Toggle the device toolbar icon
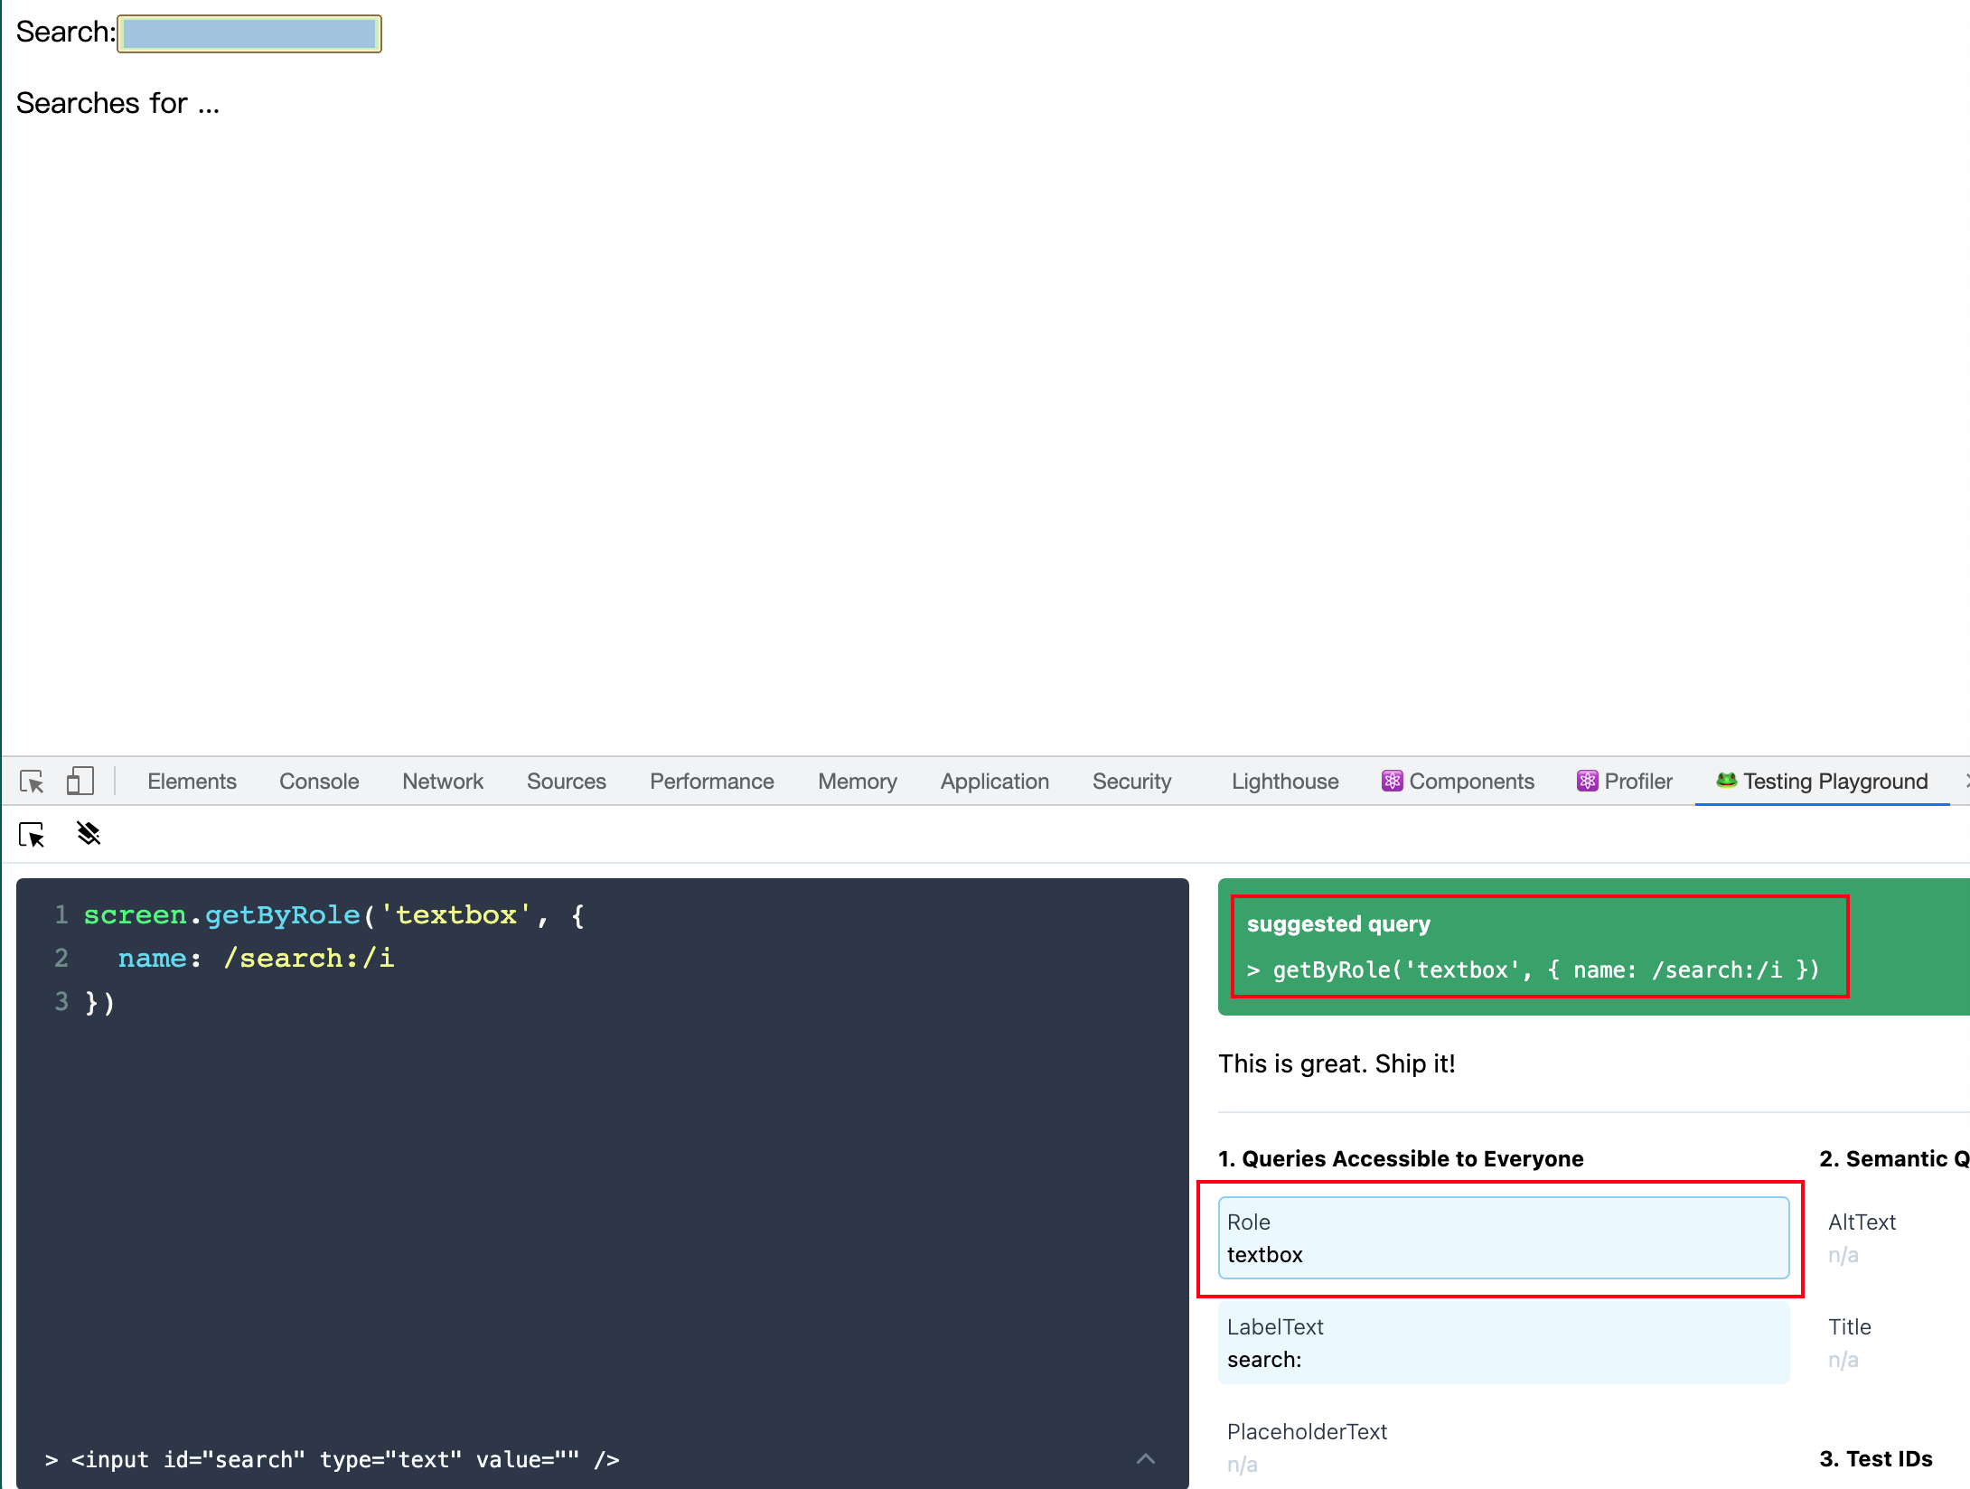1970x1489 pixels. pyautogui.click(x=80, y=782)
